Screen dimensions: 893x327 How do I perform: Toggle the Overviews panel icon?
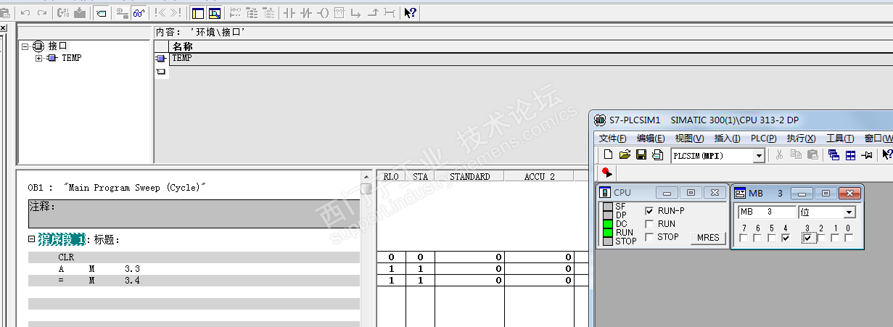(197, 12)
